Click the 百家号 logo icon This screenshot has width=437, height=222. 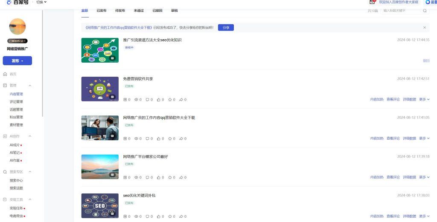(x=9, y=2)
